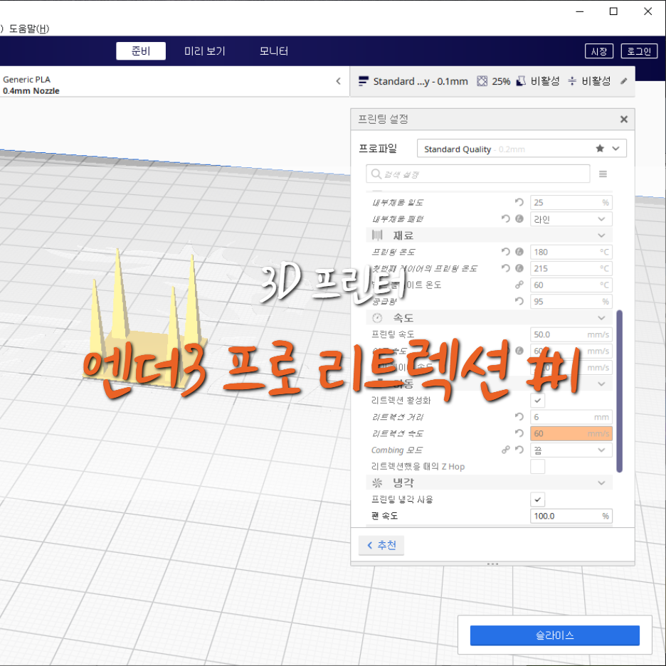Click the 비활성 support icon

point(521,81)
